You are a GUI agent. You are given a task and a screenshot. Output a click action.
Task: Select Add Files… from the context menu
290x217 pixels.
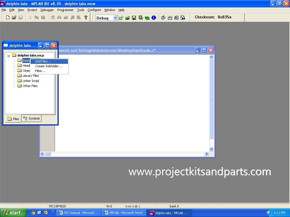[x=43, y=61]
